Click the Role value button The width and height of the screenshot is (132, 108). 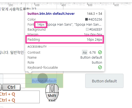(x=97, y=63)
